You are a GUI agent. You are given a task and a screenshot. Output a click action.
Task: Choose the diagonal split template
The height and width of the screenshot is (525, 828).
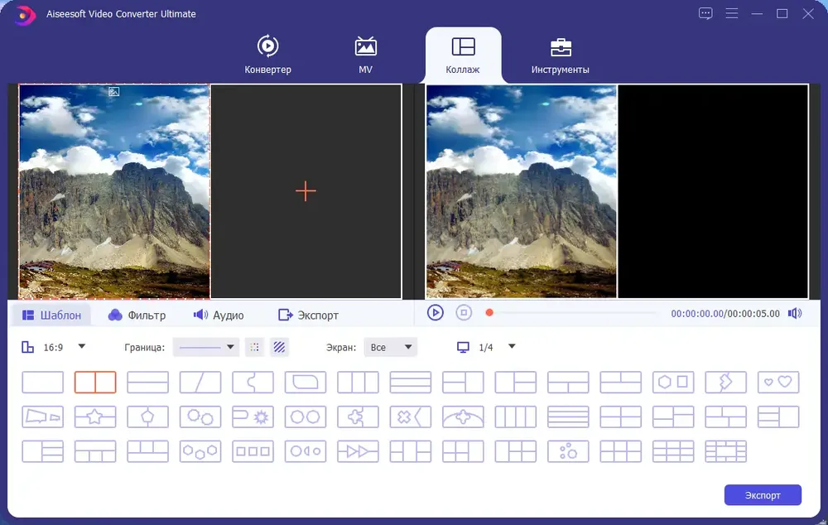200,382
